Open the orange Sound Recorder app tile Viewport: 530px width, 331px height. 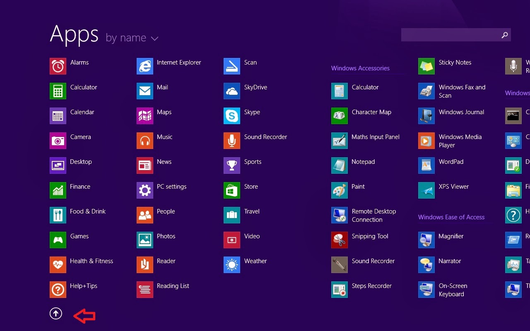[x=232, y=141]
